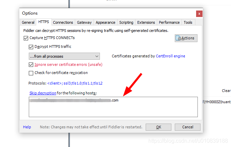Open the Scripting tab
Screen dimensions: 231x147
coord(126,22)
